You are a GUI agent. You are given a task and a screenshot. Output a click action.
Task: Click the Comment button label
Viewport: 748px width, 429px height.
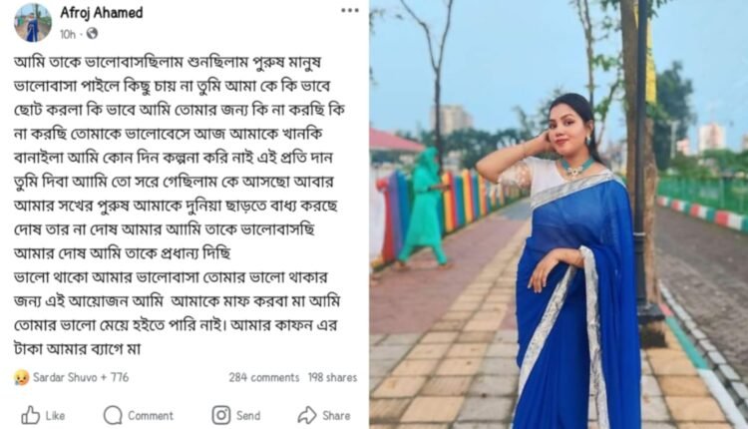tap(151, 416)
